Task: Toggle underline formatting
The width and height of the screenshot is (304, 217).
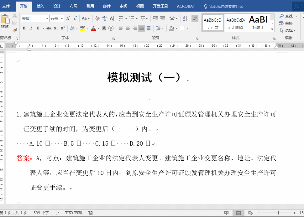Action: pyautogui.click(x=38, y=28)
